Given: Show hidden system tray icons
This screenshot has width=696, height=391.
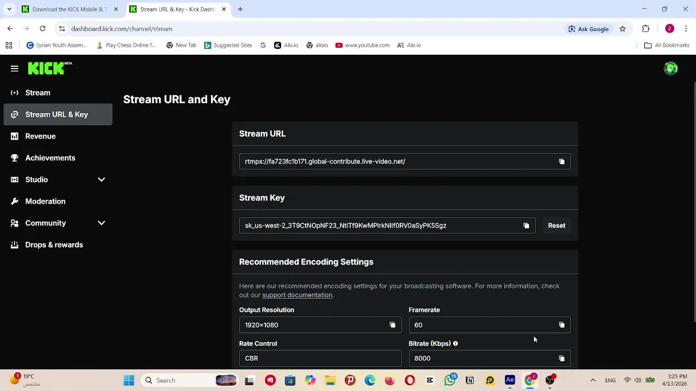Looking at the screenshot, I should click(x=593, y=380).
